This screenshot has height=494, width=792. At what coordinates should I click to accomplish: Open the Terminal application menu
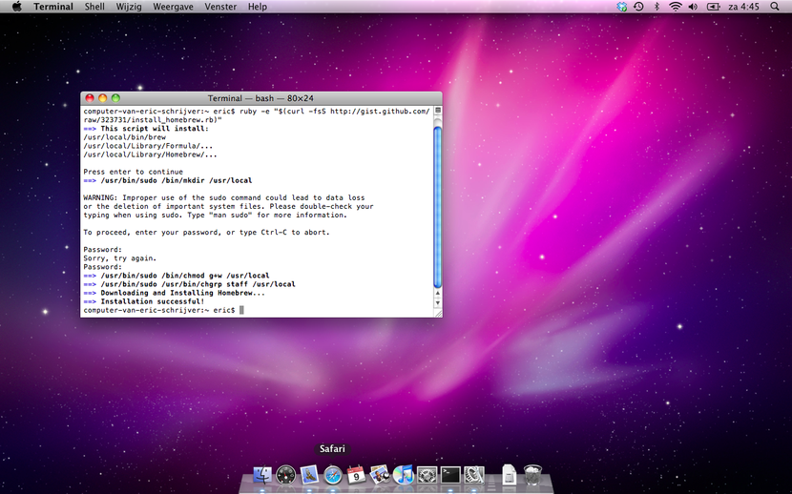(53, 7)
